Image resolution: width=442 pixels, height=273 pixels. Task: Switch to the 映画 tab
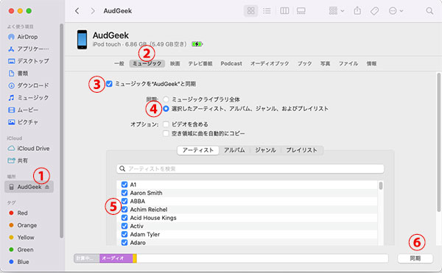[x=175, y=63]
